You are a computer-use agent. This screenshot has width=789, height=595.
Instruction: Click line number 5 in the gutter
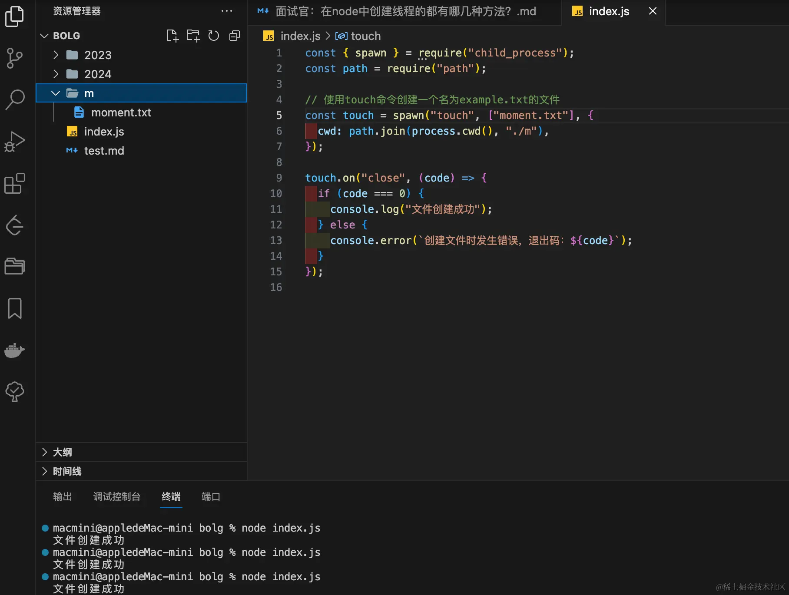pos(279,116)
